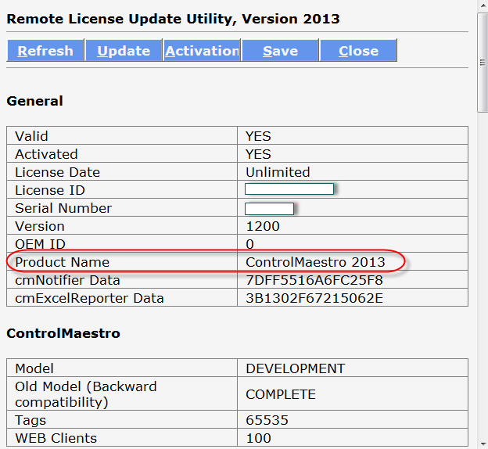
Task: Click the 'Unlimited' License Date value
Action: click(278, 172)
